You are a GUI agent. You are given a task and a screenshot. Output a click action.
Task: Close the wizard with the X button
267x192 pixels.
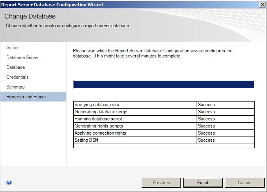262,5
